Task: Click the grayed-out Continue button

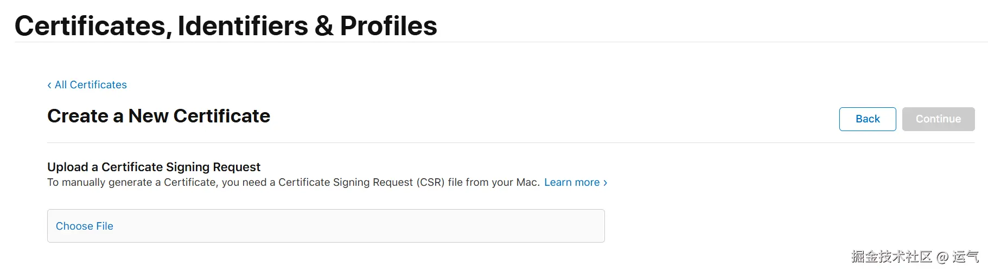Action: (x=938, y=119)
